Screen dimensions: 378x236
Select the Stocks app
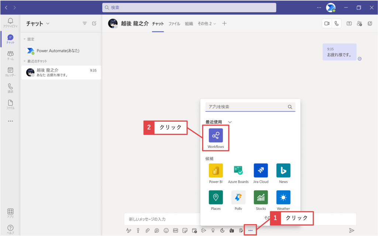click(261, 200)
